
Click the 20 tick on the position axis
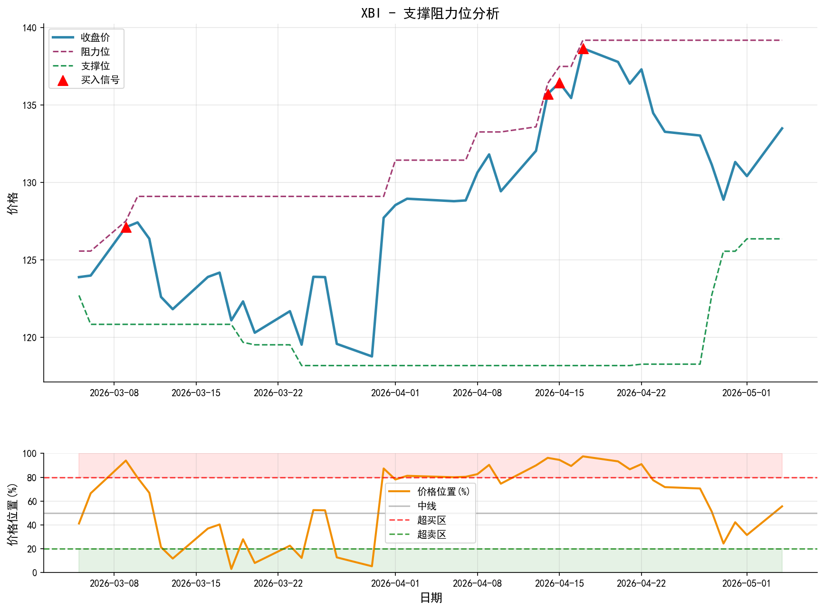click(x=32, y=549)
